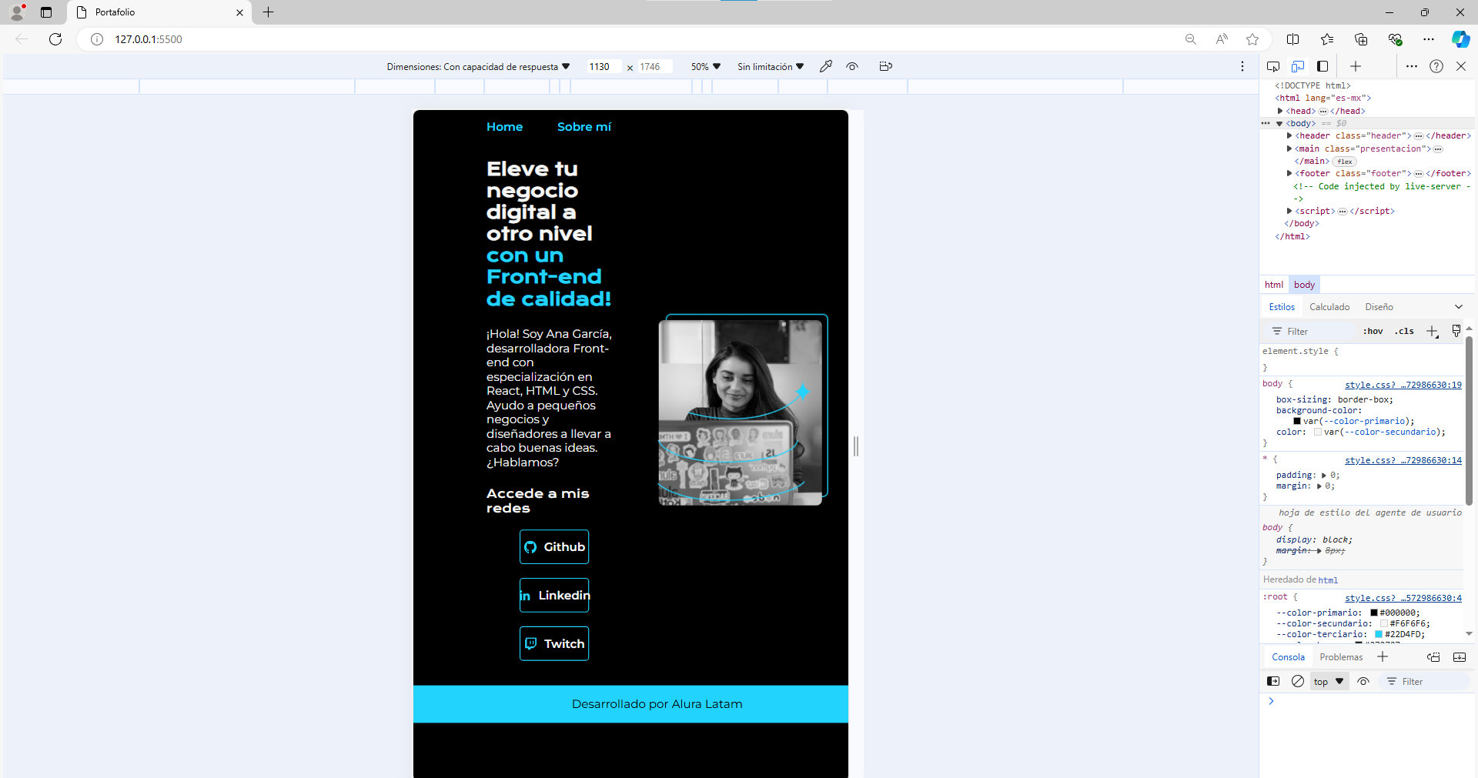Expand the footer class="footer" node

(1289, 173)
